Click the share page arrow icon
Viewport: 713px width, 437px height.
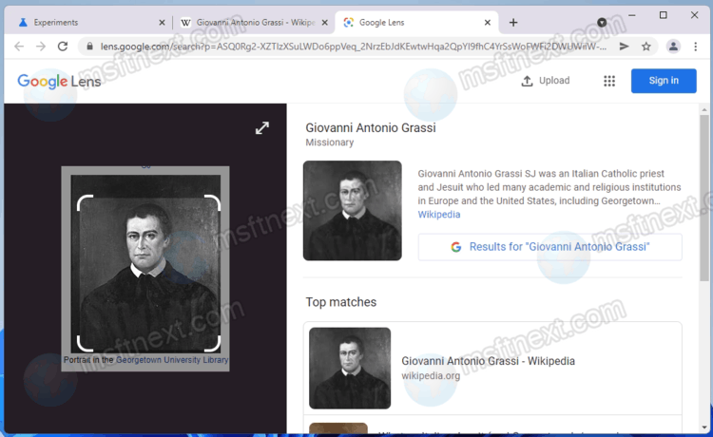[x=625, y=47]
